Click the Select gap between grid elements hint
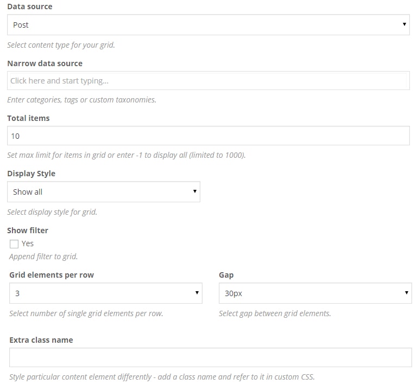 [275, 313]
